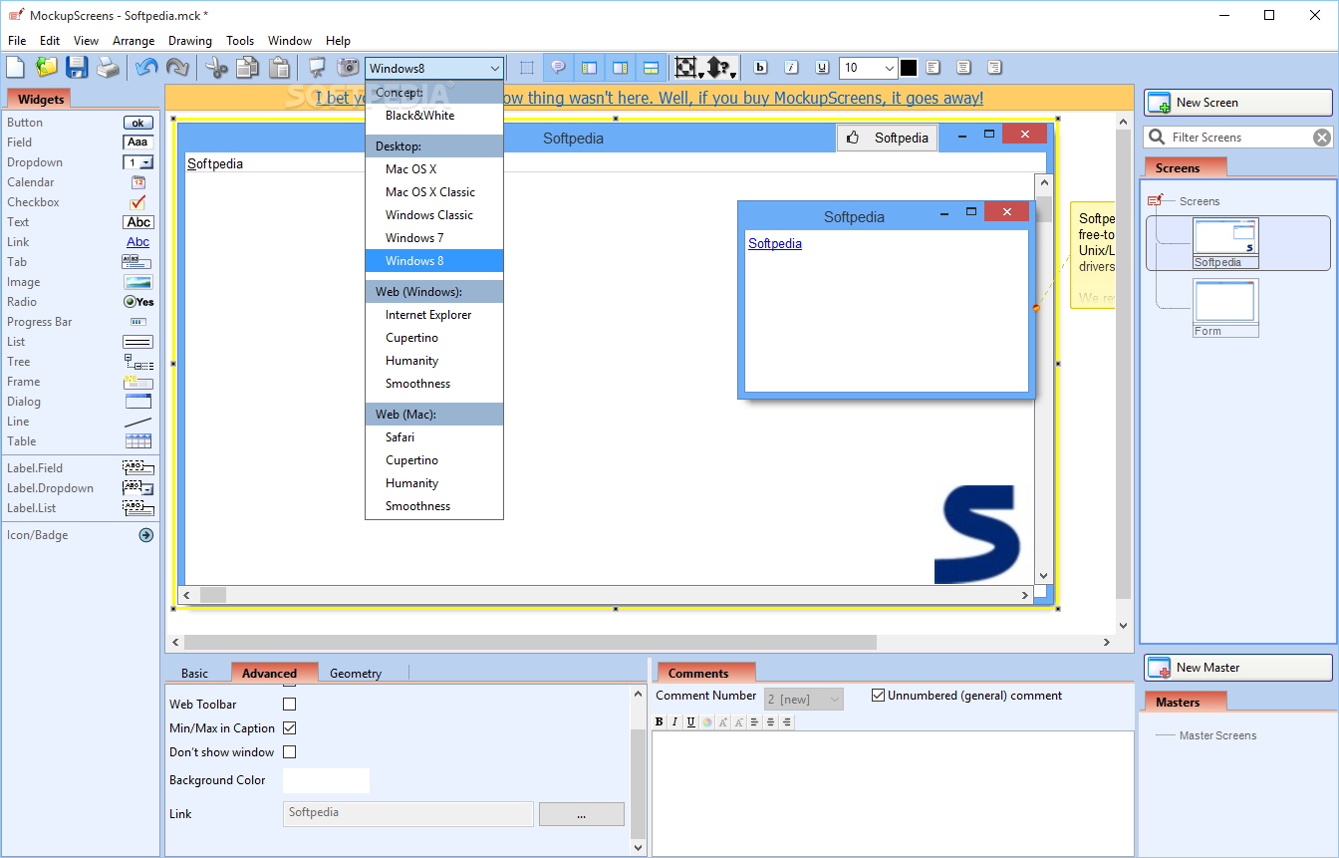Click the Master Screens tree entry
Viewport: 1339px width, 858px height.
pyautogui.click(x=1217, y=735)
